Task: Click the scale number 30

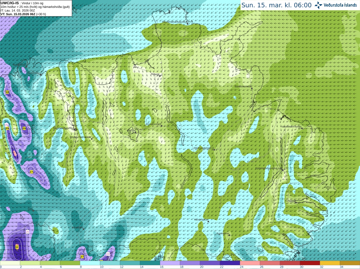Action: click(x=301, y=267)
